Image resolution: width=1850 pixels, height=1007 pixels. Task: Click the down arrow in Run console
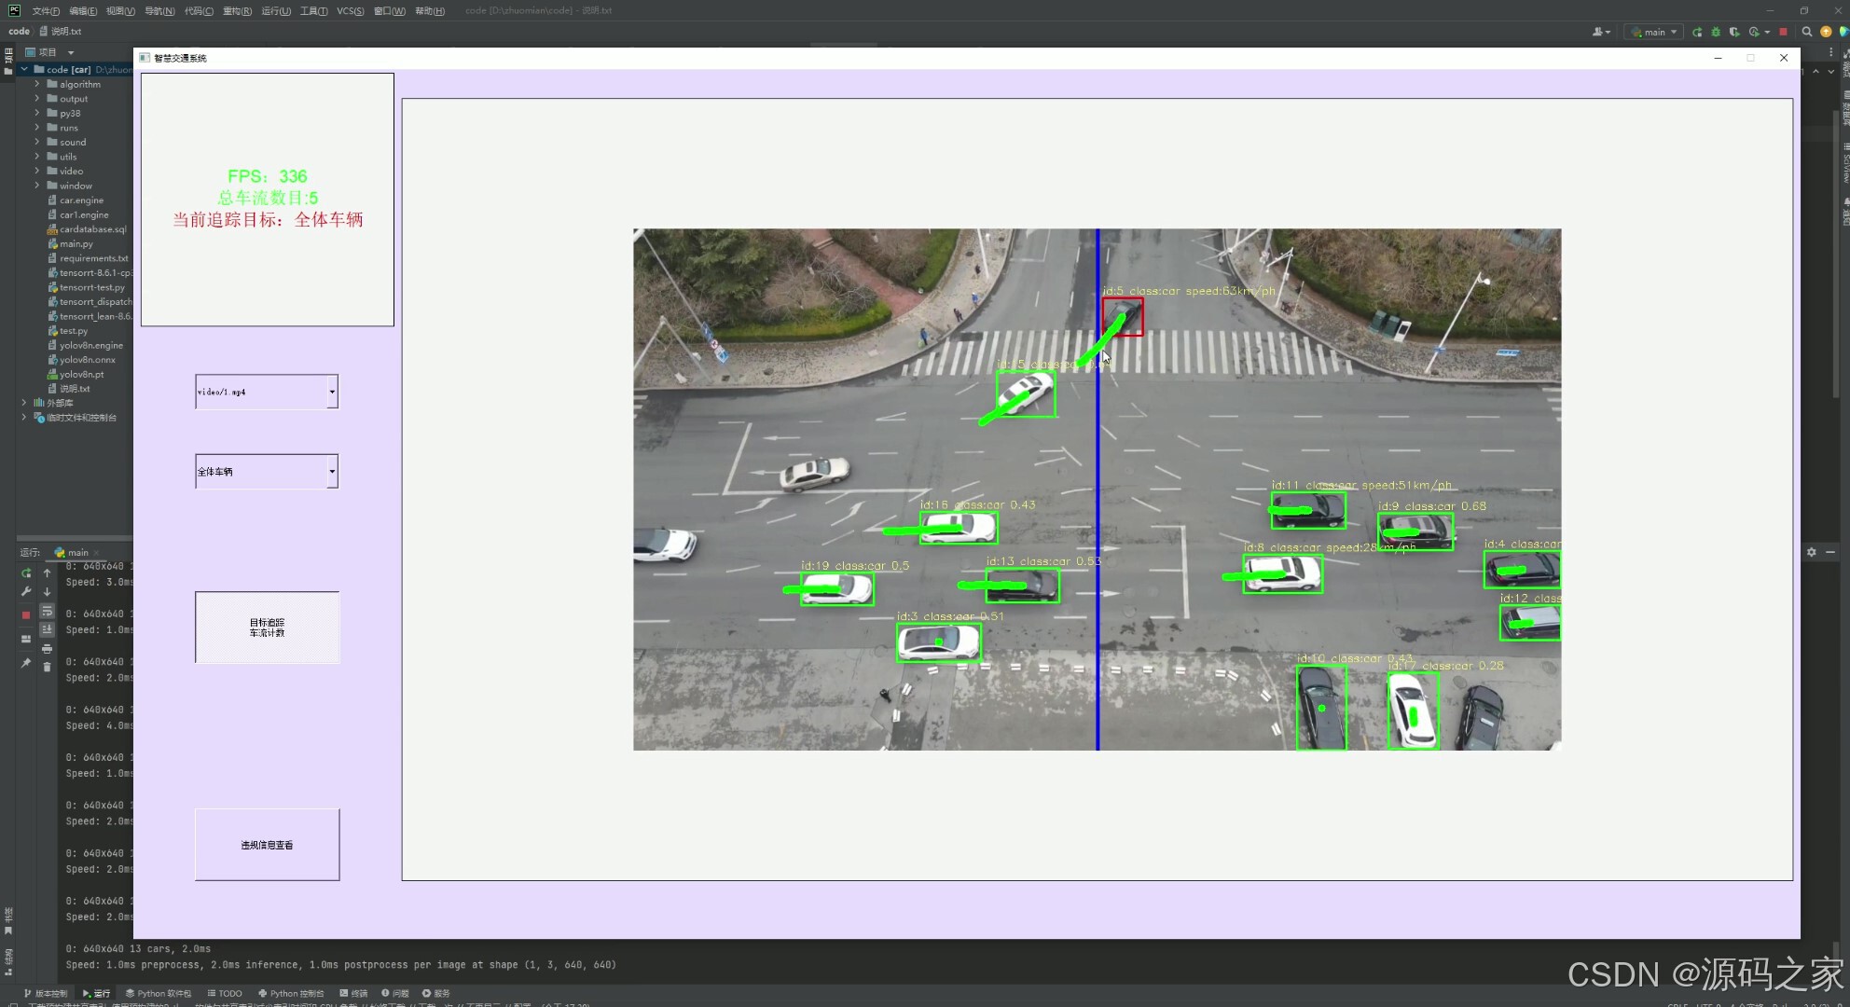(47, 591)
